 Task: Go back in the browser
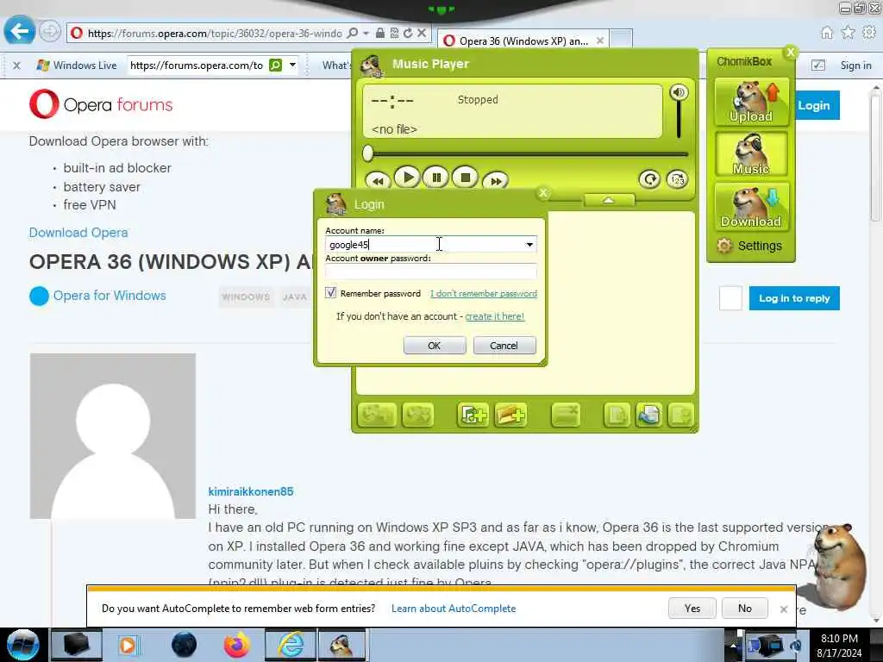point(19,30)
